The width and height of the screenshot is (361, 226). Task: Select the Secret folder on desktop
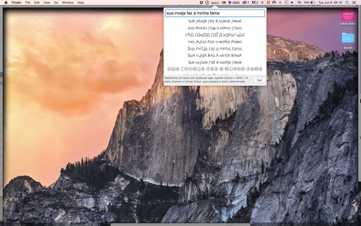click(x=348, y=41)
